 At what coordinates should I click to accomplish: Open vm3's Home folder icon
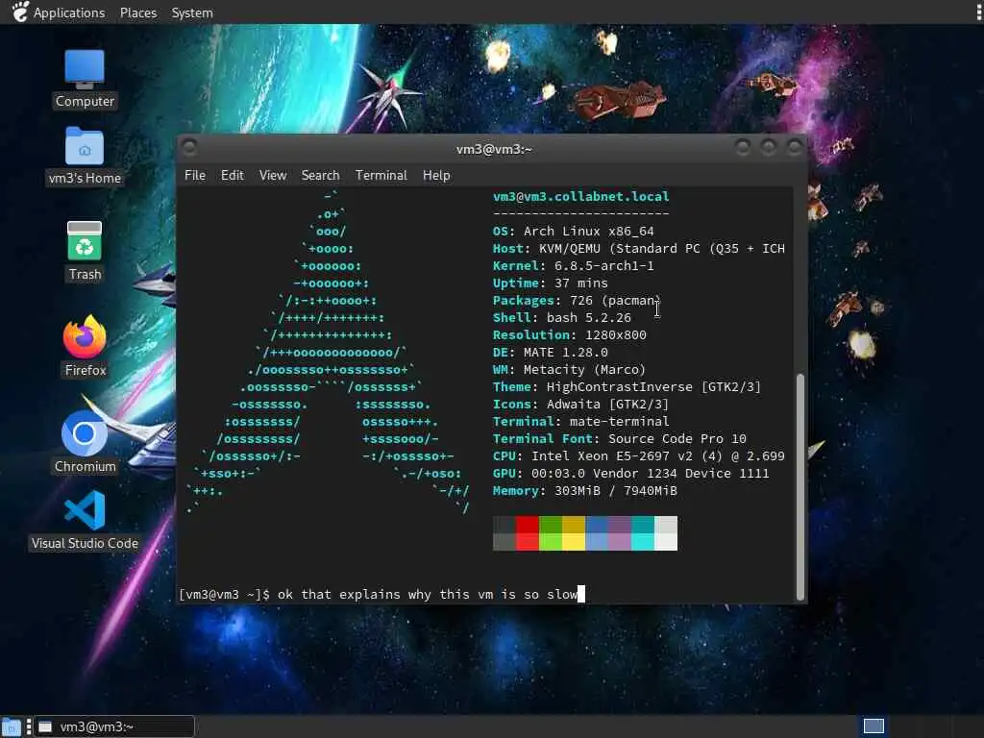[x=85, y=156]
